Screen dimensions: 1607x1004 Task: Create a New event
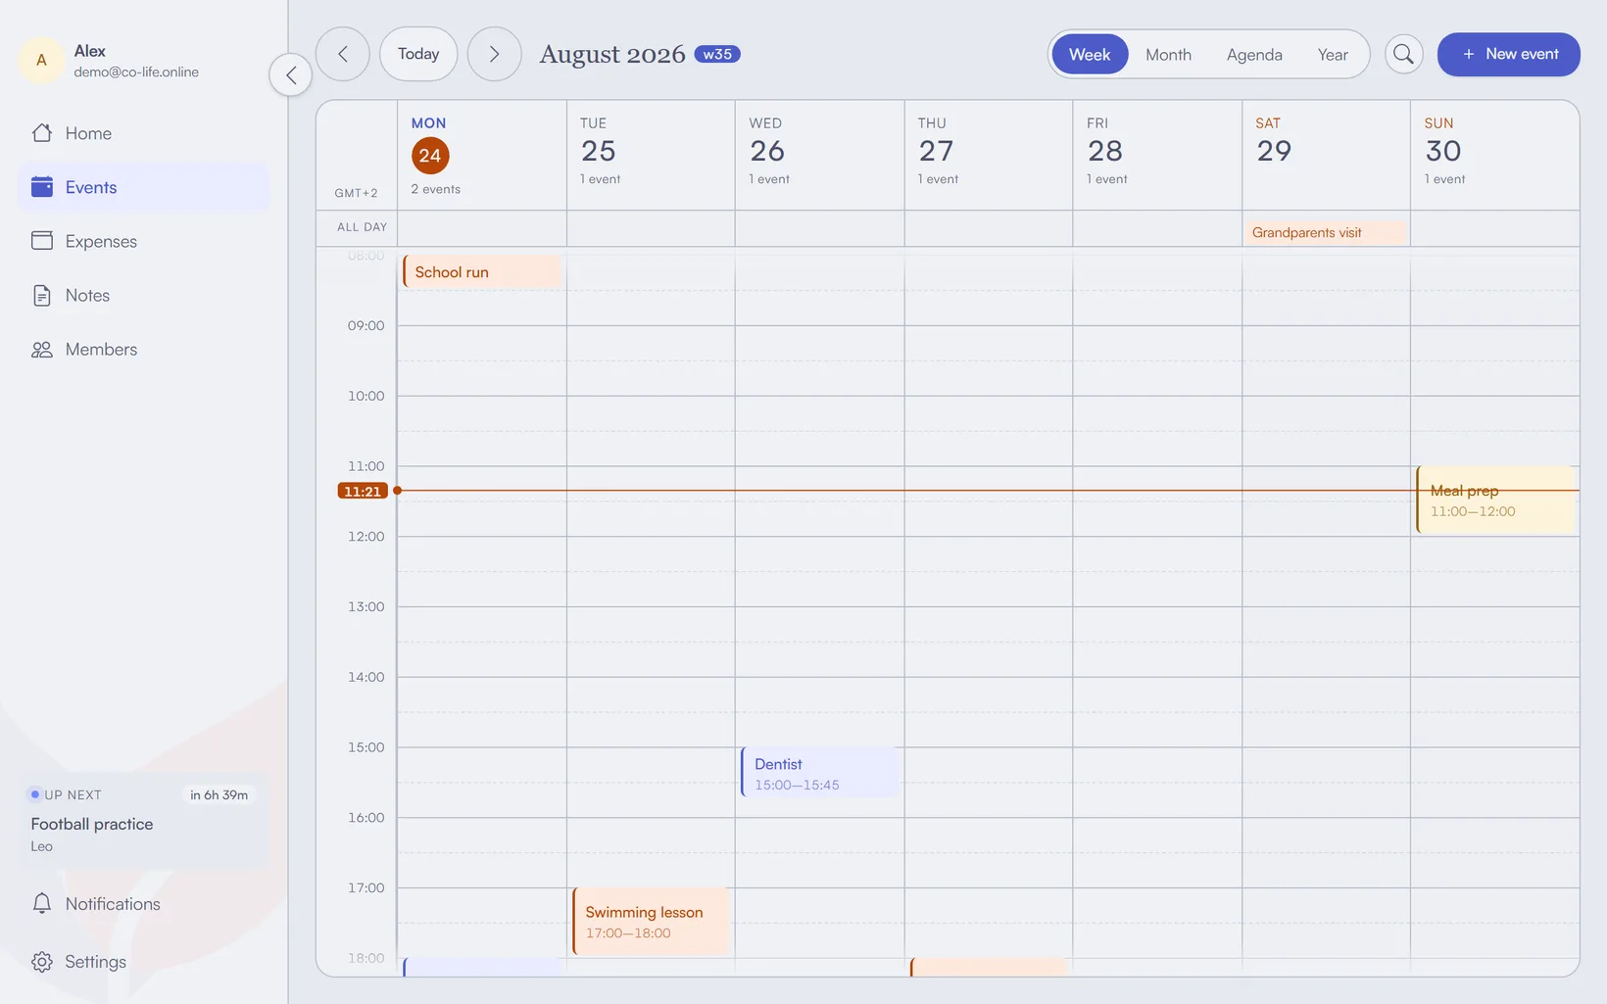coord(1508,54)
